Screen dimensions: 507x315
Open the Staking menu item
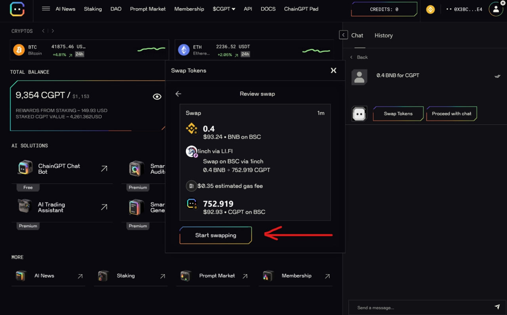[x=93, y=9]
